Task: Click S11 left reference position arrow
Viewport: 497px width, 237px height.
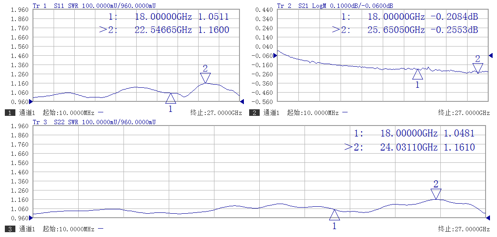Action: pos(31,102)
